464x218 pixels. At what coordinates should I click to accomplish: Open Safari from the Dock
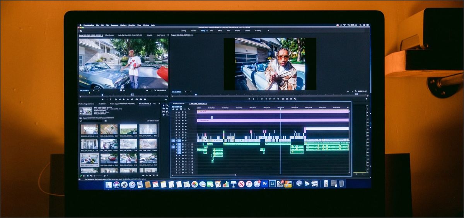(132, 185)
